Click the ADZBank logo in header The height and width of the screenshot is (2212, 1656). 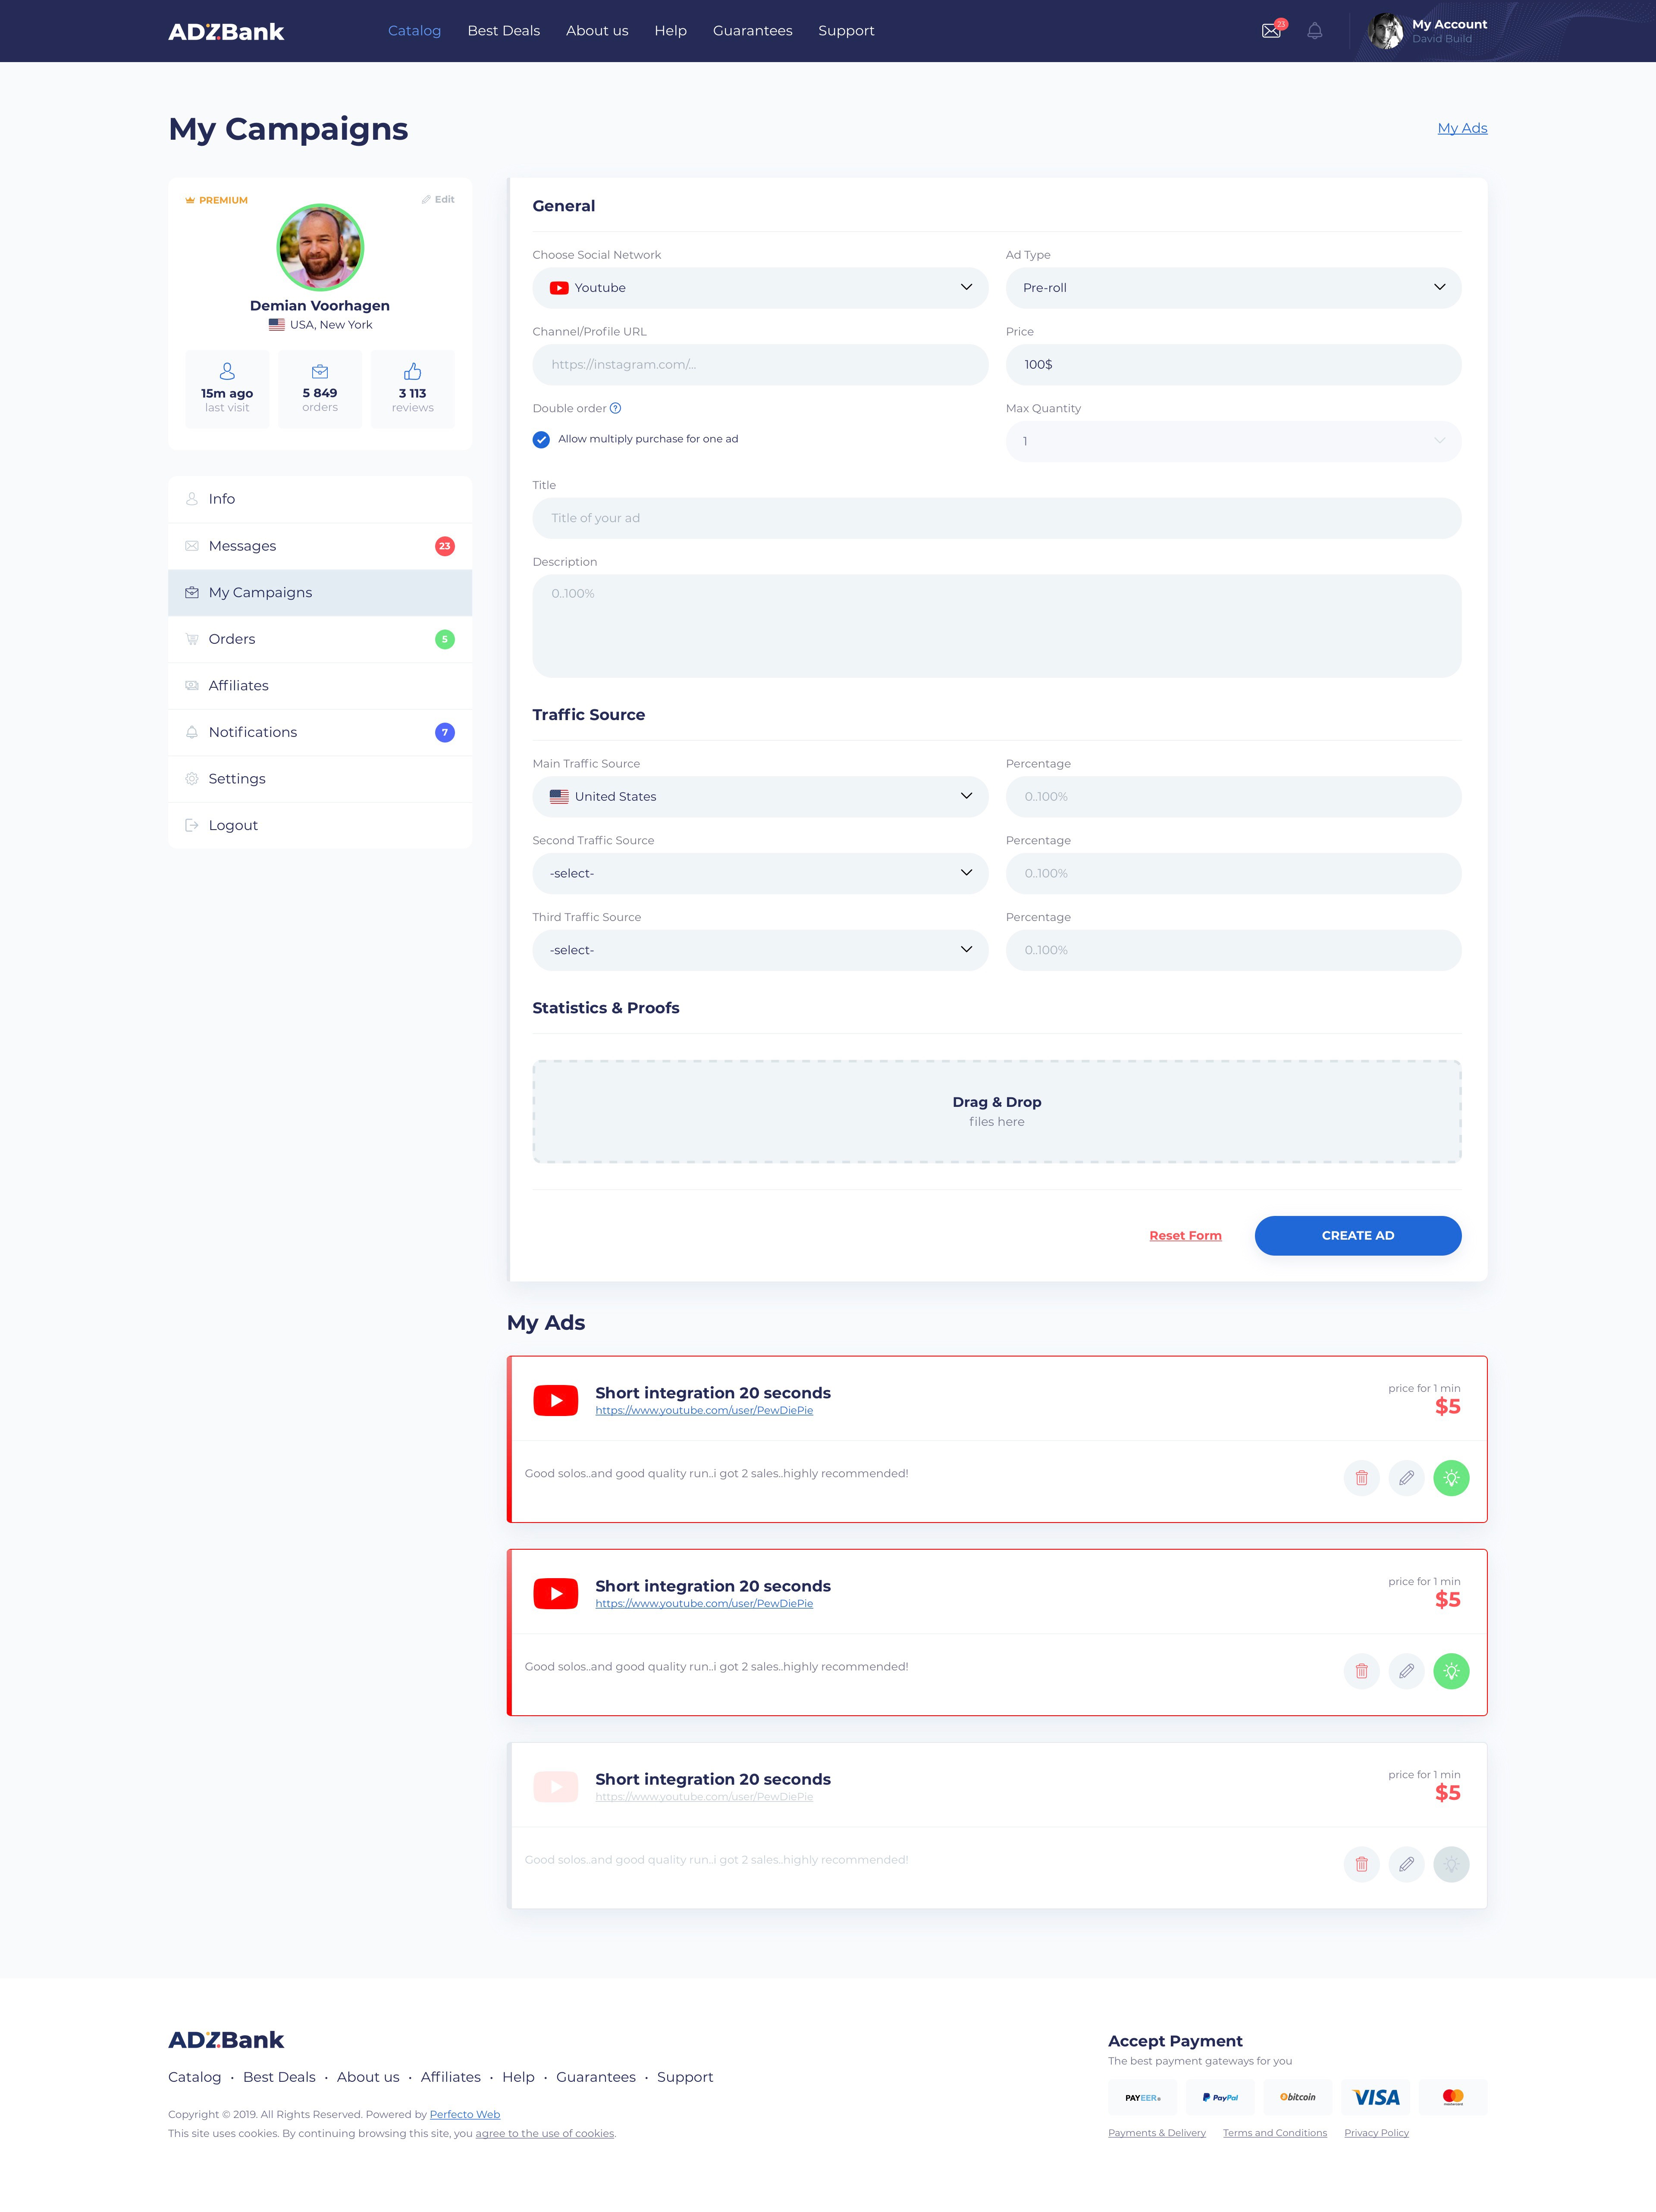point(226,31)
